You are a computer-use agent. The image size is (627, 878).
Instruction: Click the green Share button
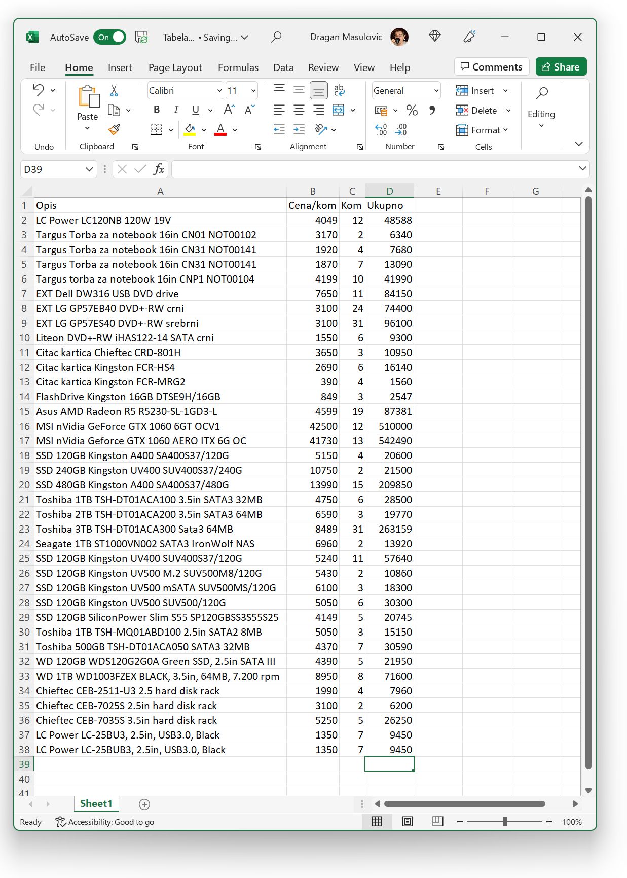coord(561,67)
